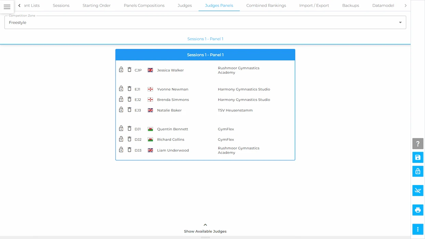Image resolution: width=425 pixels, height=239 pixels.
Task: Click the left tab scroll arrow
Action: [x=19, y=5]
